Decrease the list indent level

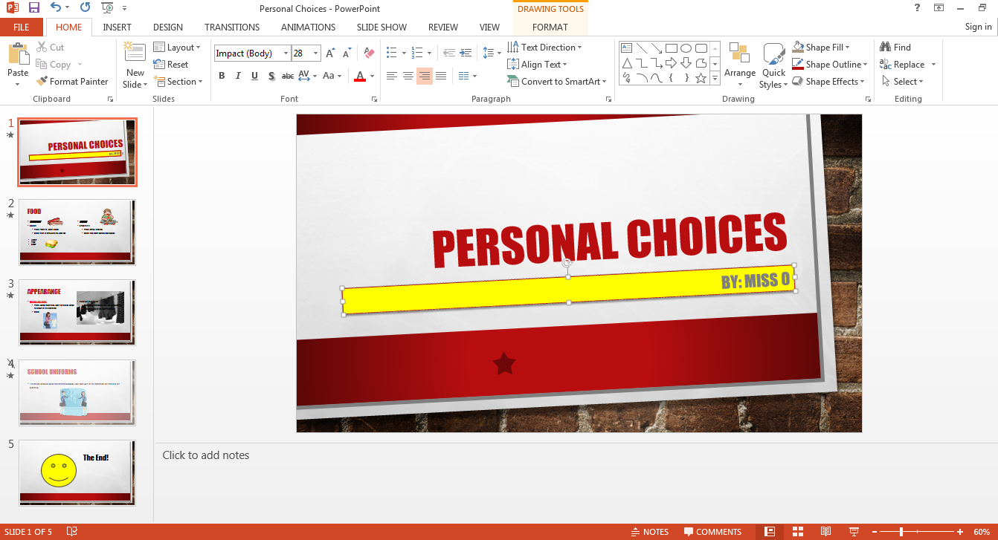click(x=448, y=53)
